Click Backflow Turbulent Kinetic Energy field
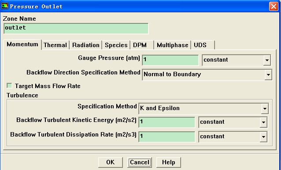 point(167,122)
